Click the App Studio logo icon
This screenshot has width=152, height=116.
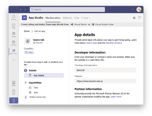(24, 18)
